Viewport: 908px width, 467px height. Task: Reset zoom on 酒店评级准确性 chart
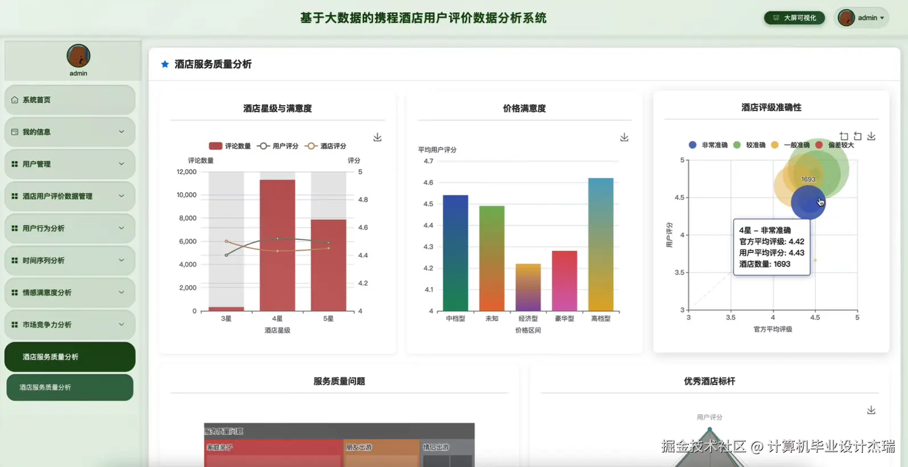coord(857,136)
